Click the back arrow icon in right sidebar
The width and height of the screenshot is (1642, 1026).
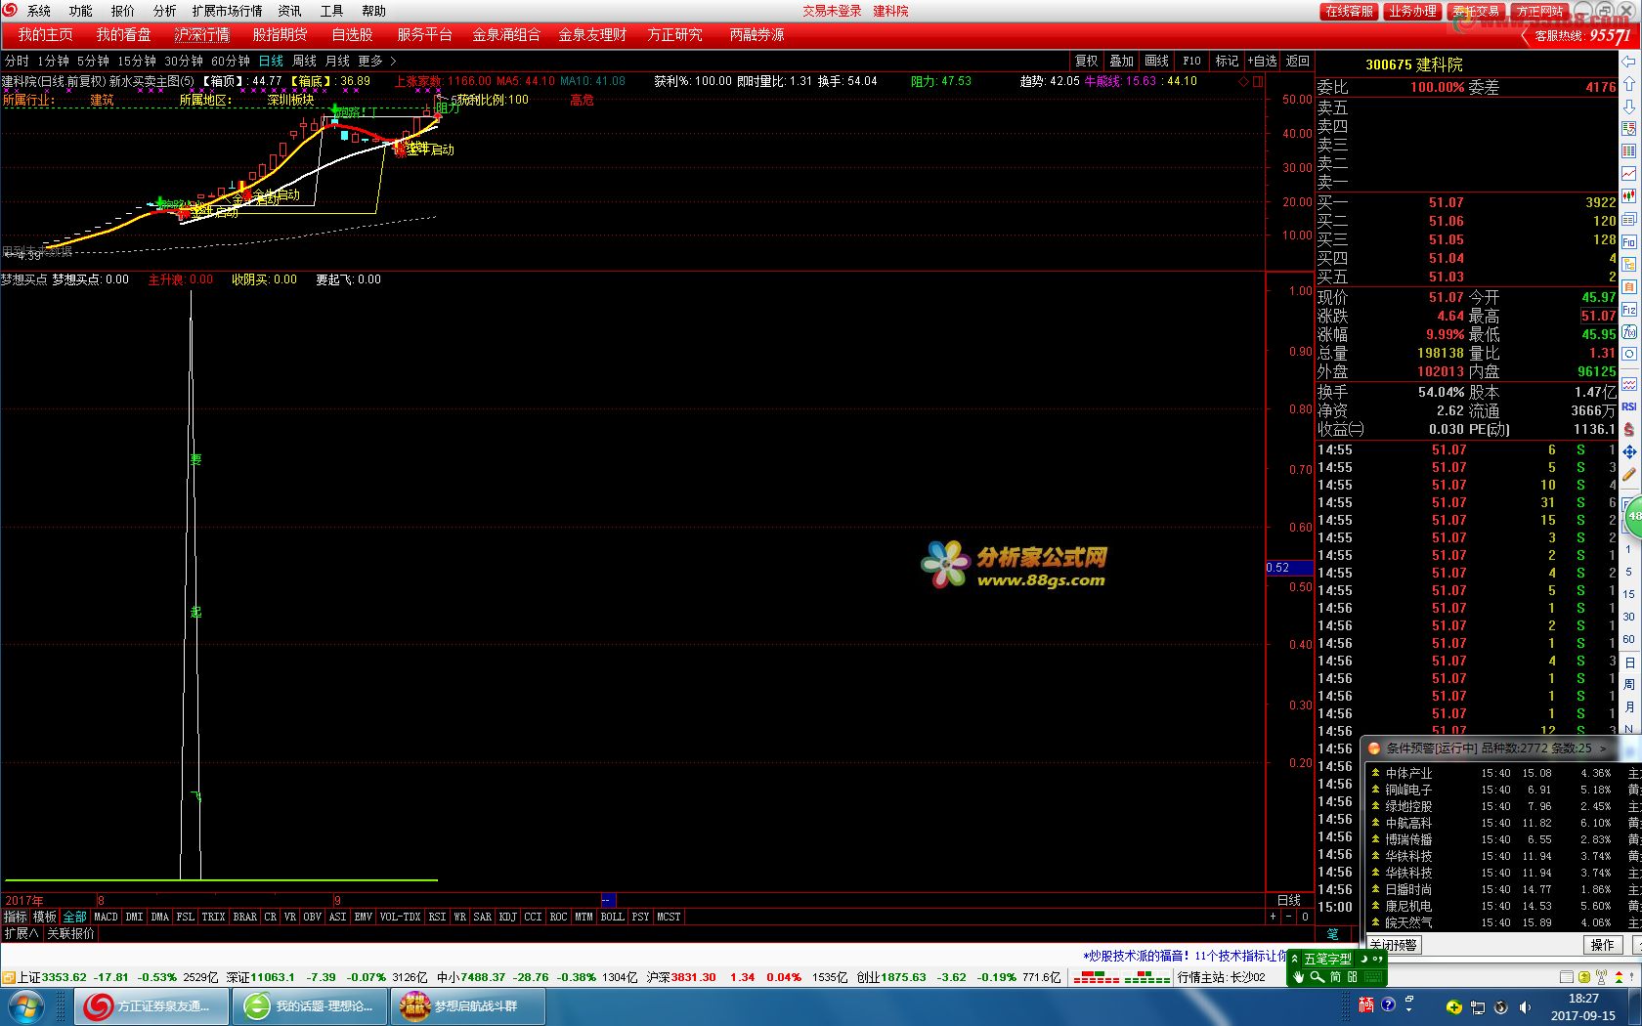tap(1629, 62)
